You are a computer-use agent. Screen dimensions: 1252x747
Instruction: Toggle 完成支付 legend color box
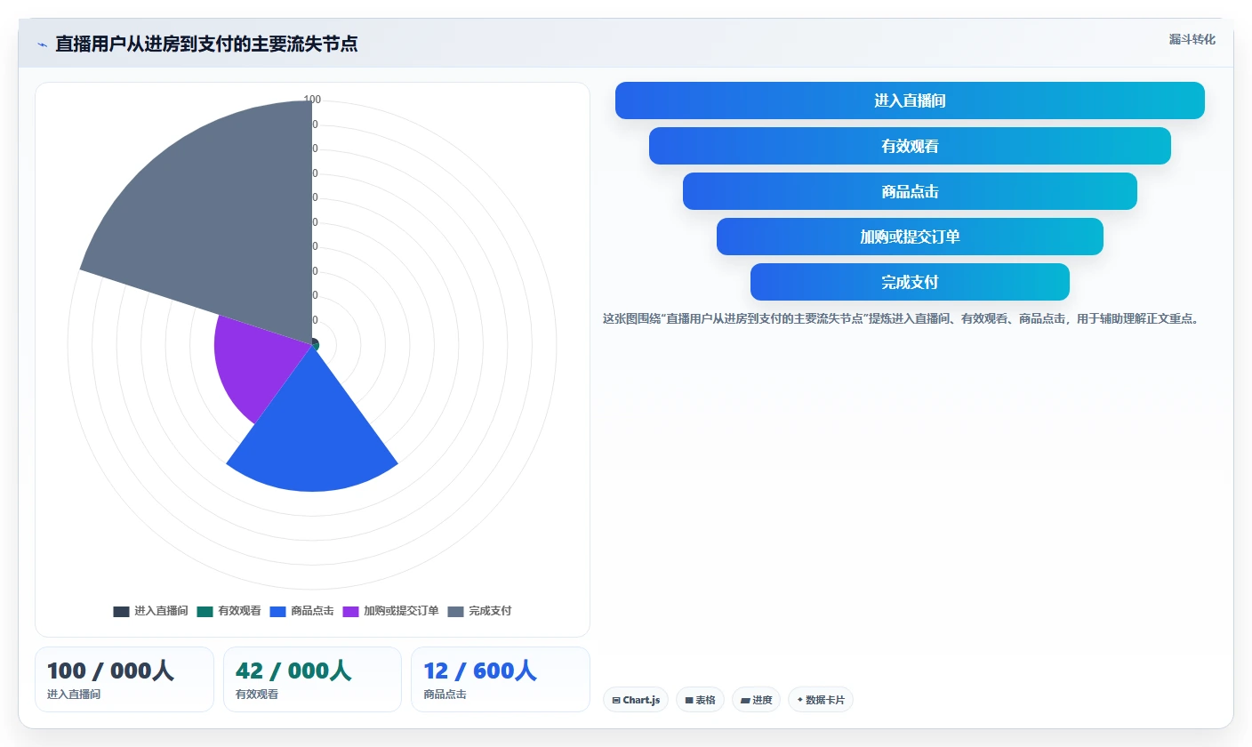[455, 611]
